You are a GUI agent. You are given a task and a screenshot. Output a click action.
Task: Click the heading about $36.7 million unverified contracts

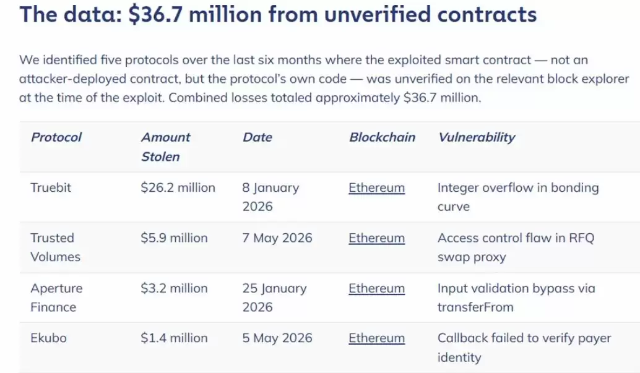pos(278,14)
